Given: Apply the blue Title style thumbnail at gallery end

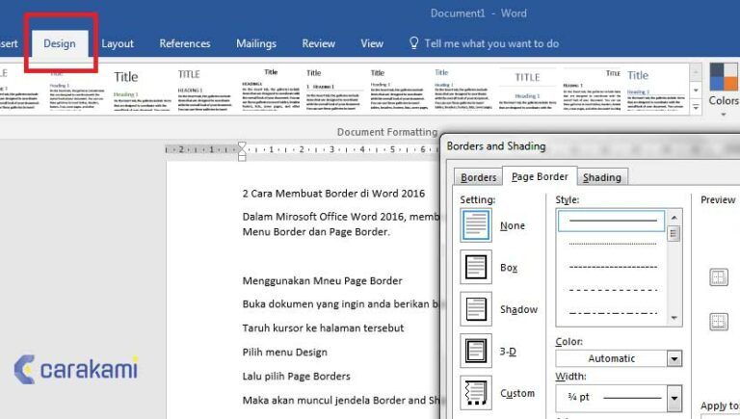Looking at the screenshot, I should point(656,90).
